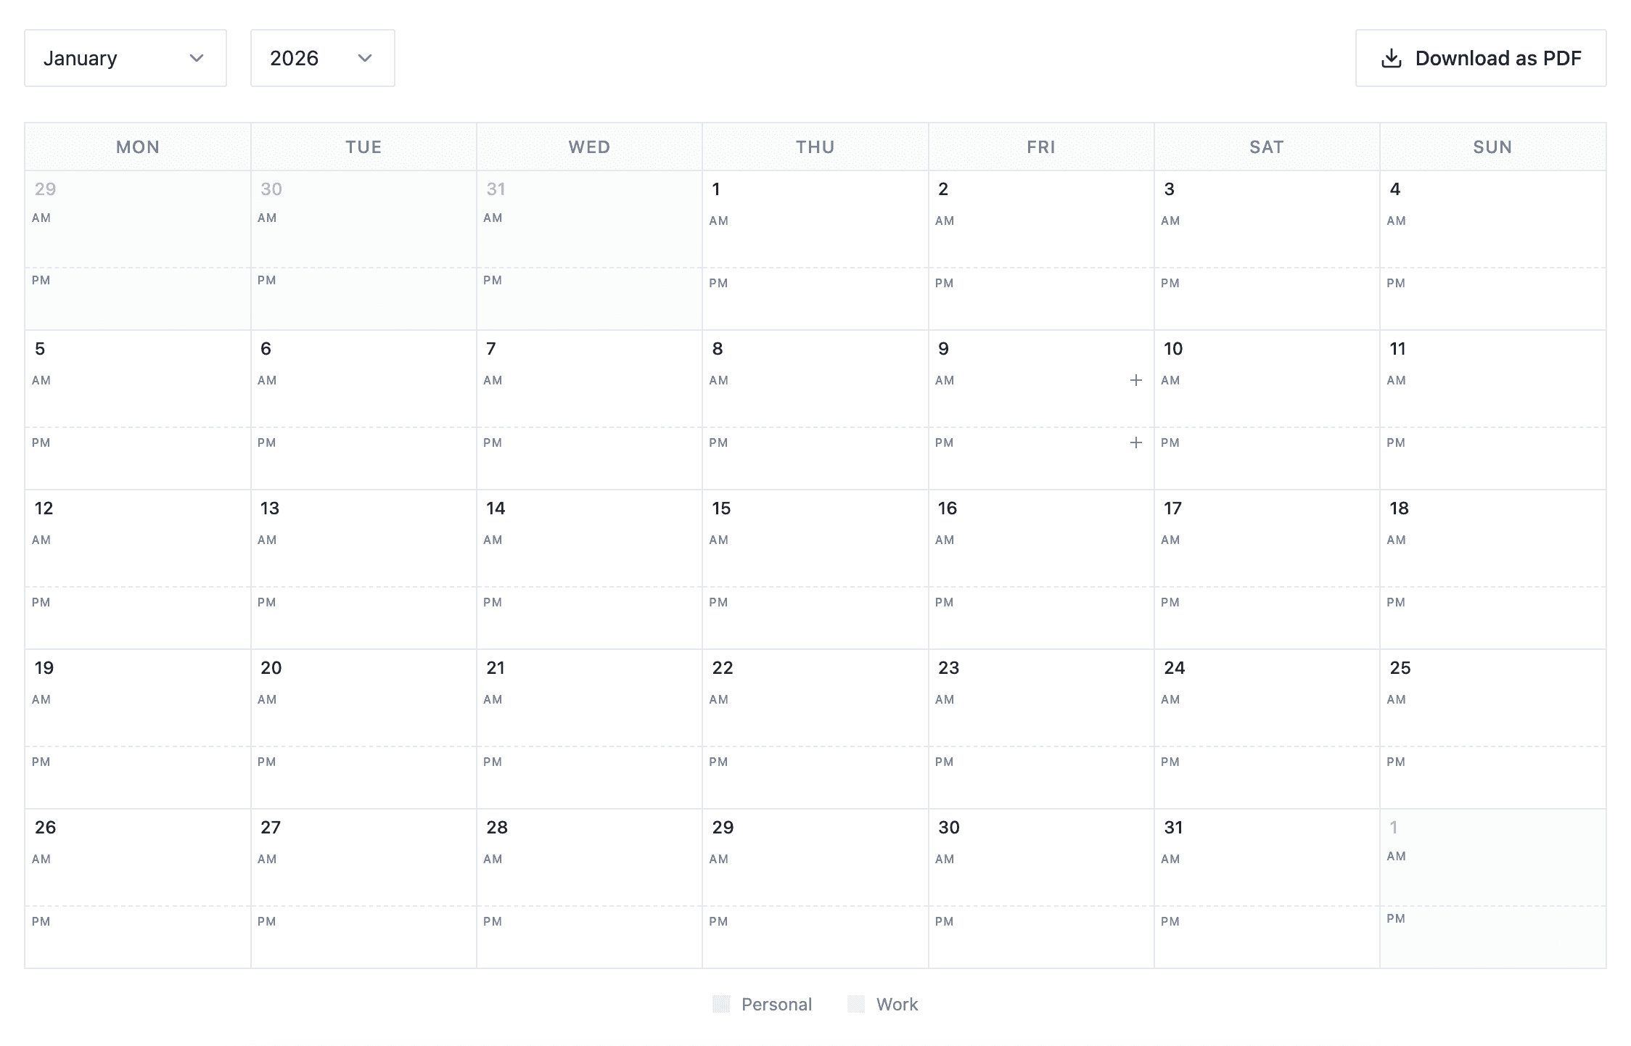Click the plus icon in January 9 AM slot
The height and width of the screenshot is (1046, 1631).
click(x=1135, y=380)
